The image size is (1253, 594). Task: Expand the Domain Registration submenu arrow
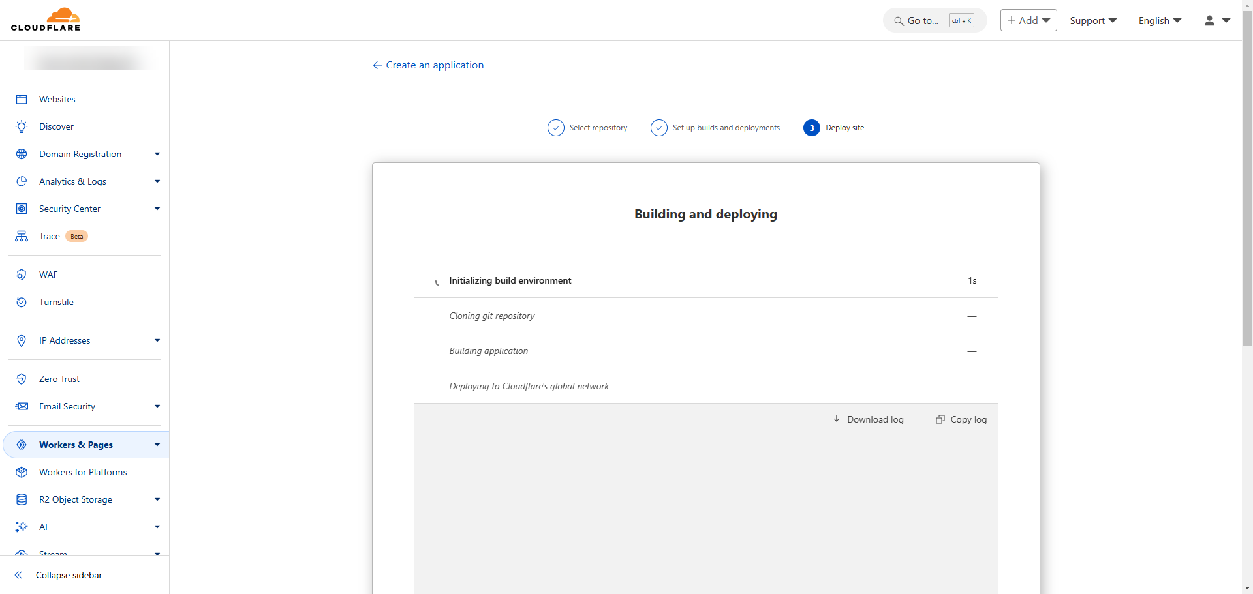[157, 154]
